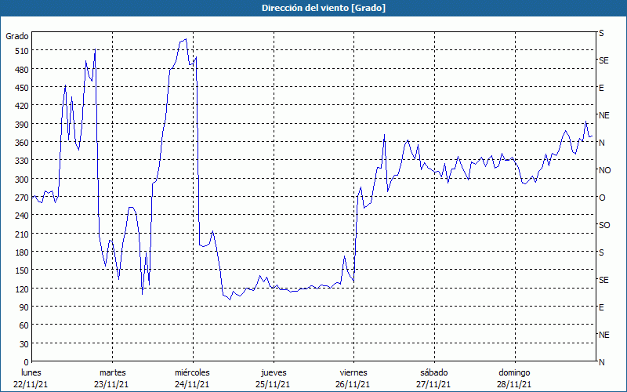Click the "420" value on the left axis
This screenshot has height=392, width=627.
click(x=21, y=106)
